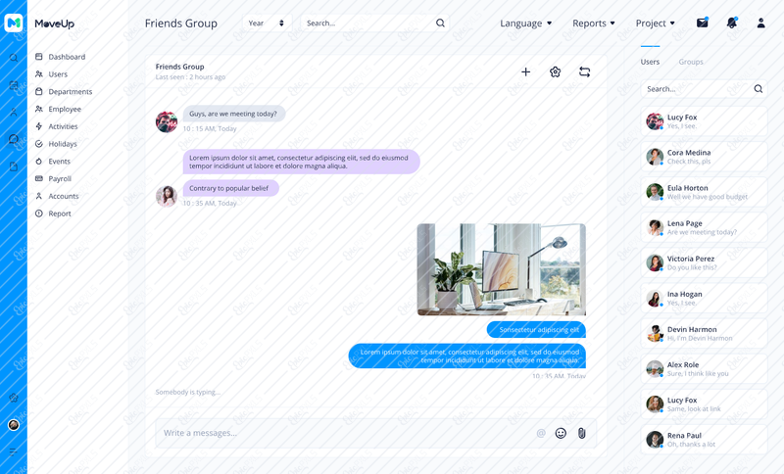This screenshot has height=474, width=784.
Task: Open document icon in the blue sidebar rail
Action: point(14,166)
